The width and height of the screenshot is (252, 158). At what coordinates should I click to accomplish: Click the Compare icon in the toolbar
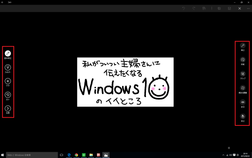click(x=204, y=8)
